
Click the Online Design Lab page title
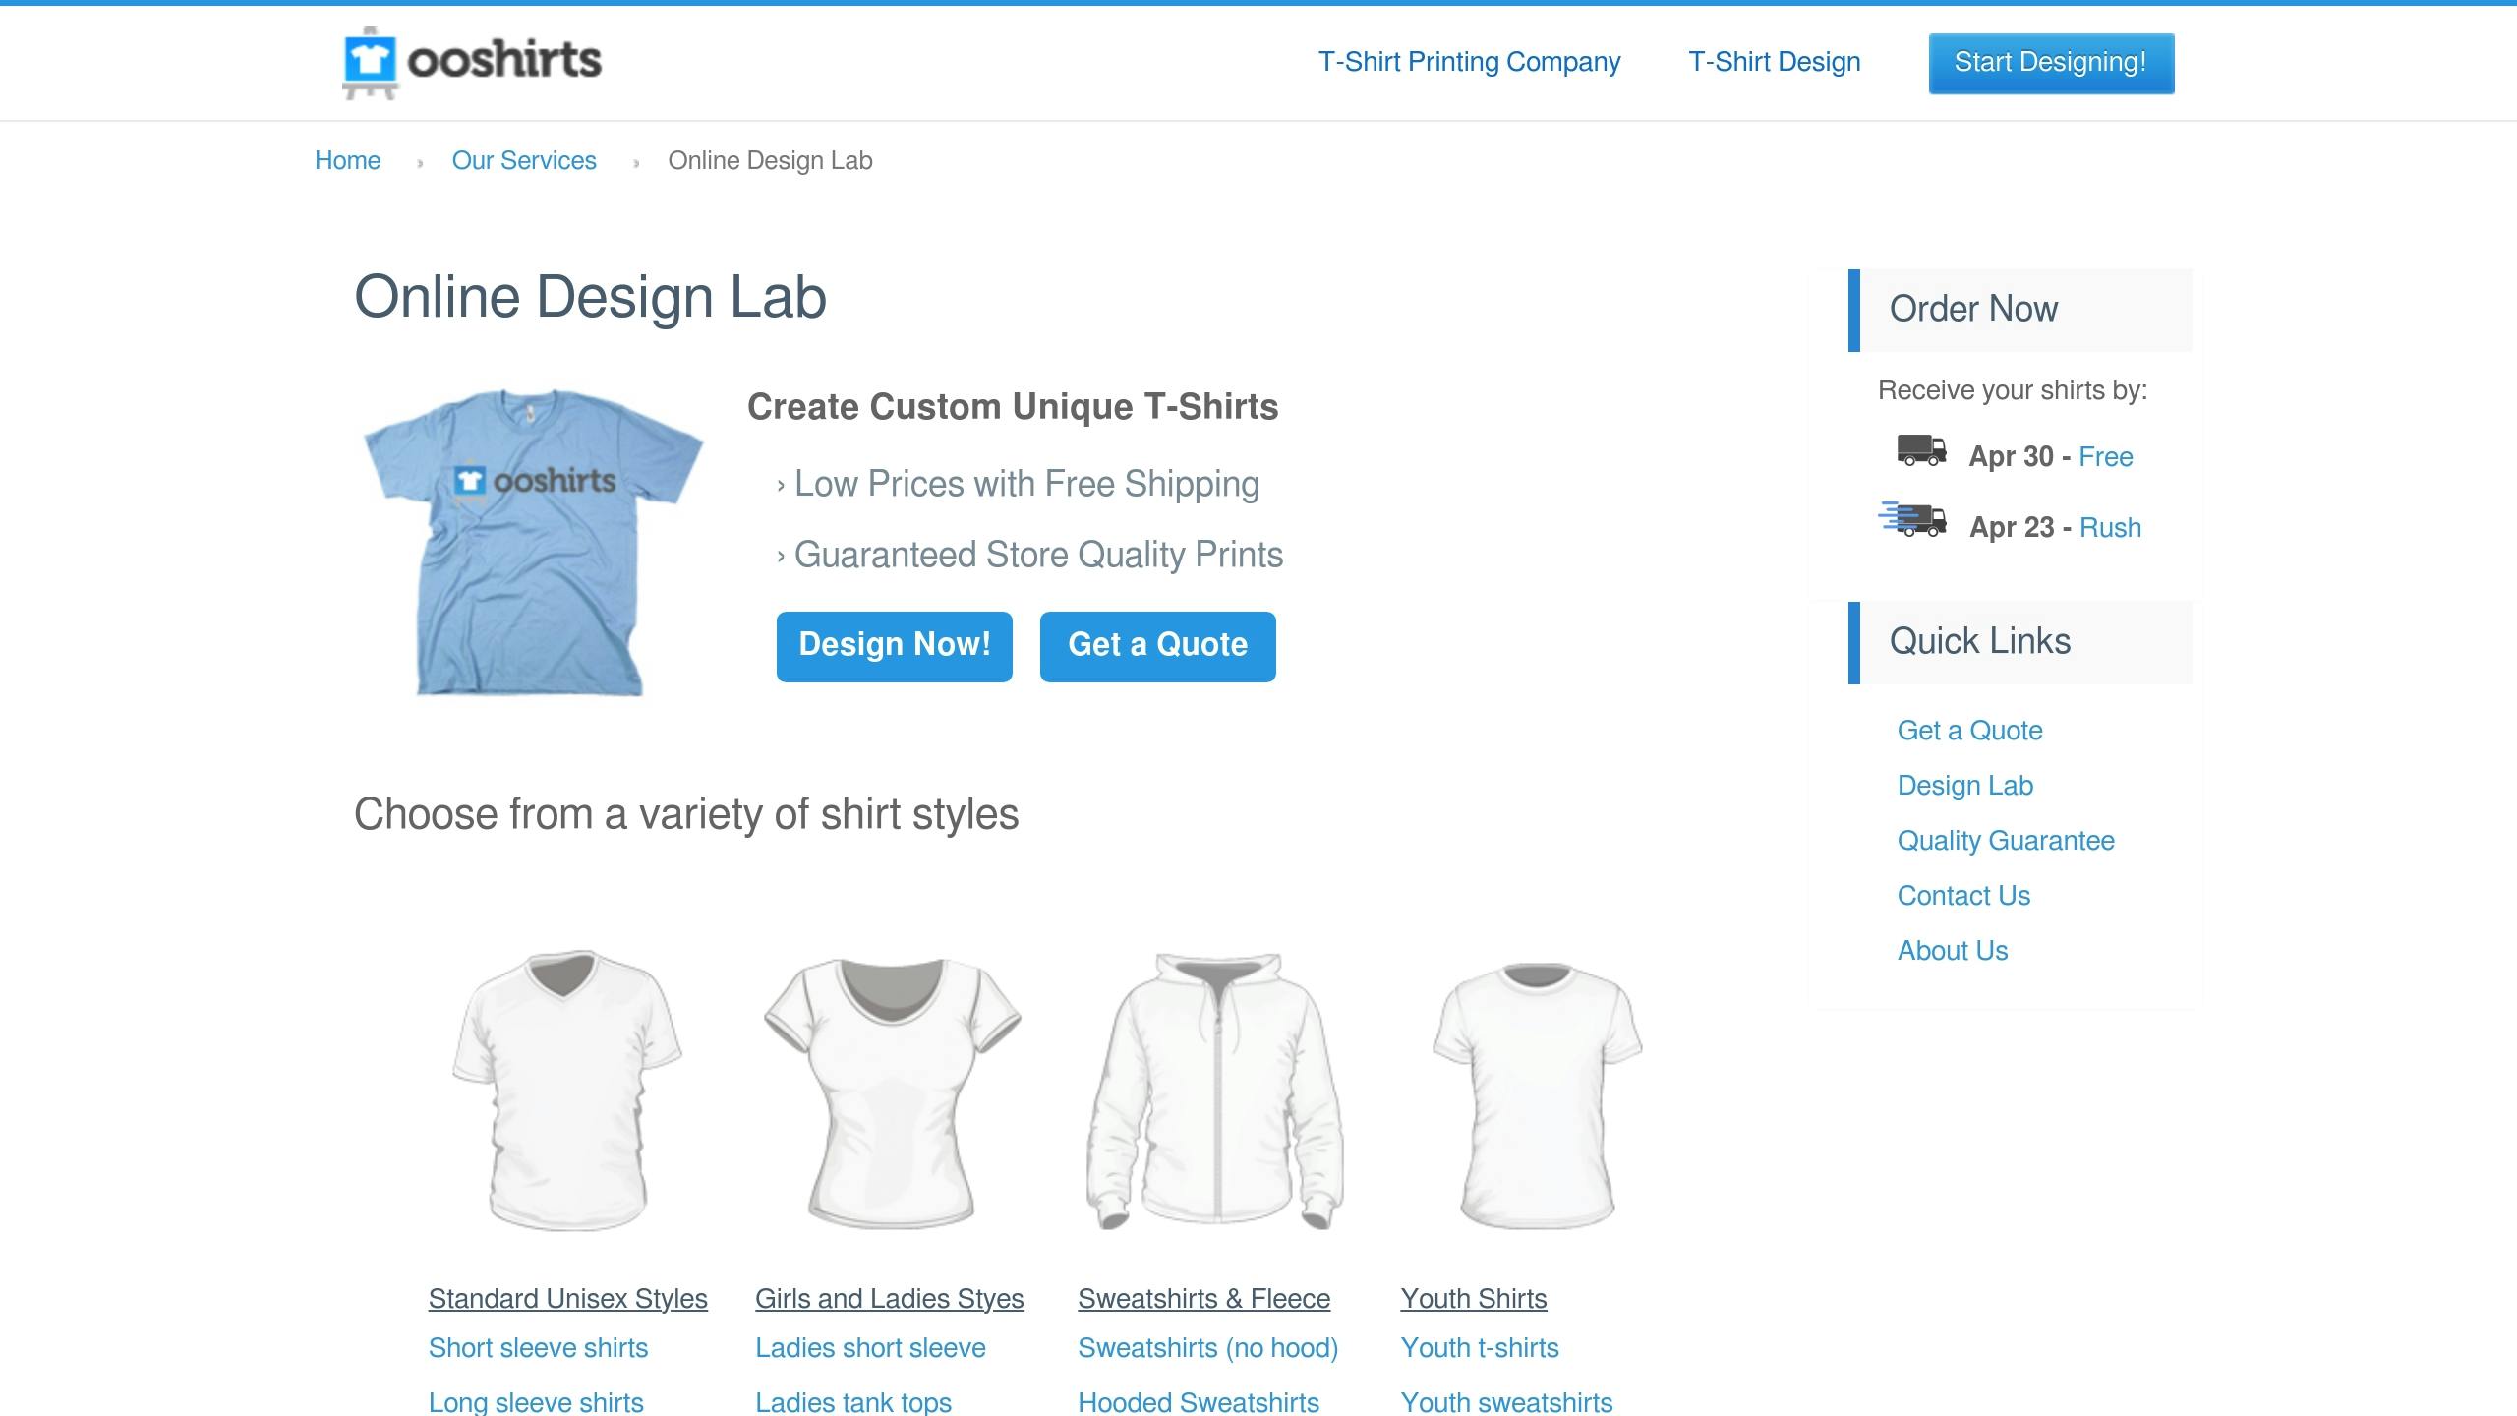(x=590, y=297)
